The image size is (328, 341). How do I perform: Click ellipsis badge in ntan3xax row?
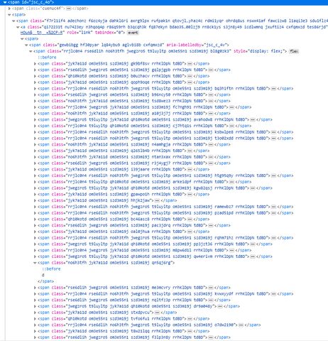pyautogui.click(x=210, y=157)
